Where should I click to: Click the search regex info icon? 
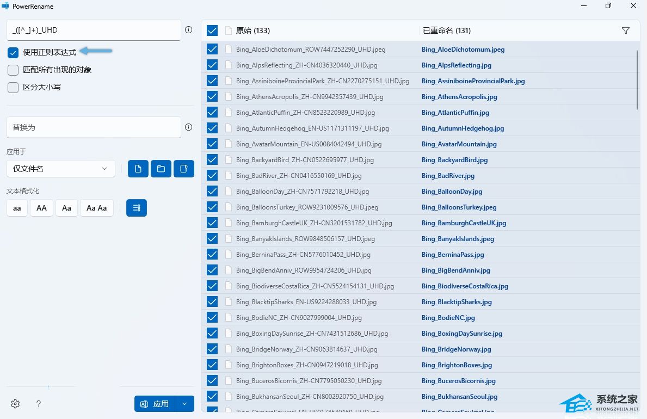[189, 30]
